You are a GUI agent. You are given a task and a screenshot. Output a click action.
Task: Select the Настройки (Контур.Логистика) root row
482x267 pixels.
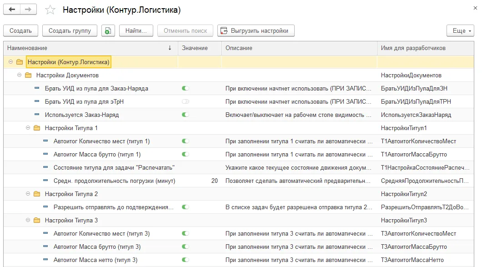click(x=239, y=62)
